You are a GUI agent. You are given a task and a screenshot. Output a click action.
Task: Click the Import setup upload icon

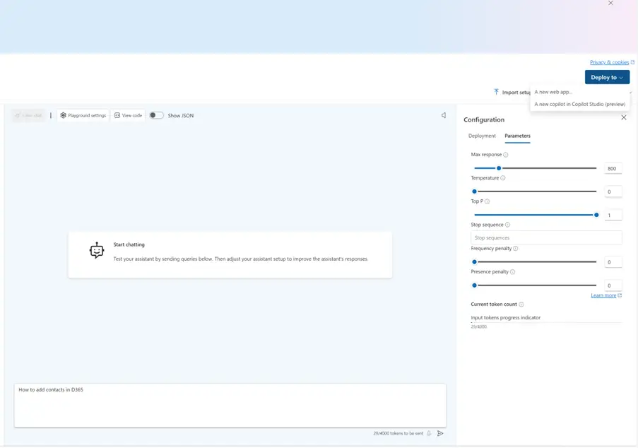pyautogui.click(x=497, y=92)
